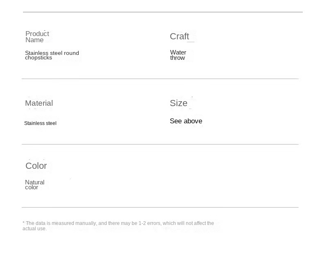Click the Color heading
324x270 pixels.
[x=36, y=166]
